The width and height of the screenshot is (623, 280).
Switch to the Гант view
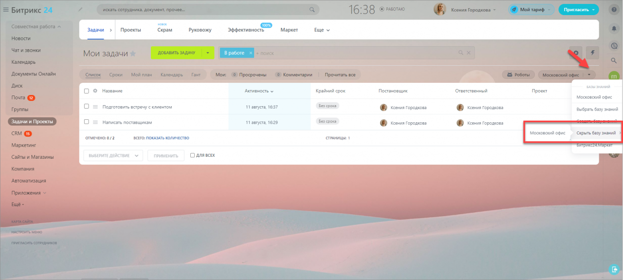tap(196, 75)
